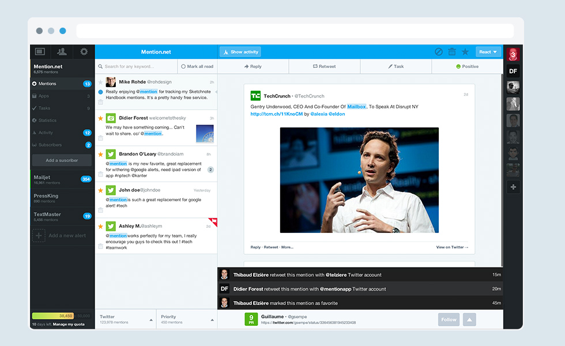
Task: Click Mike Rohde's profile photo
Action: click(x=111, y=82)
